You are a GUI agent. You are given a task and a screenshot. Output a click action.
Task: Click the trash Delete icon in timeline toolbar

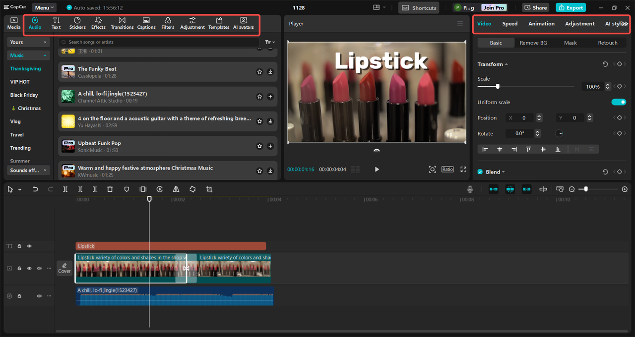click(x=110, y=189)
